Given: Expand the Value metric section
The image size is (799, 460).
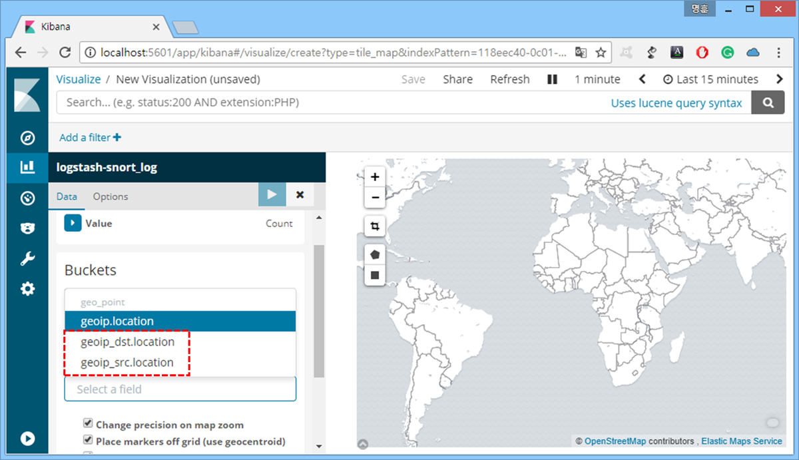Looking at the screenshot, I should 73,223.
